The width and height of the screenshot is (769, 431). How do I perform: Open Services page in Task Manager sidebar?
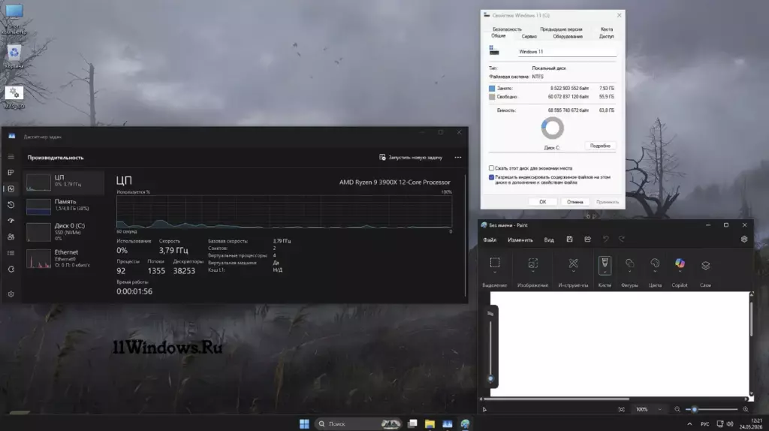tap(11, 270)
